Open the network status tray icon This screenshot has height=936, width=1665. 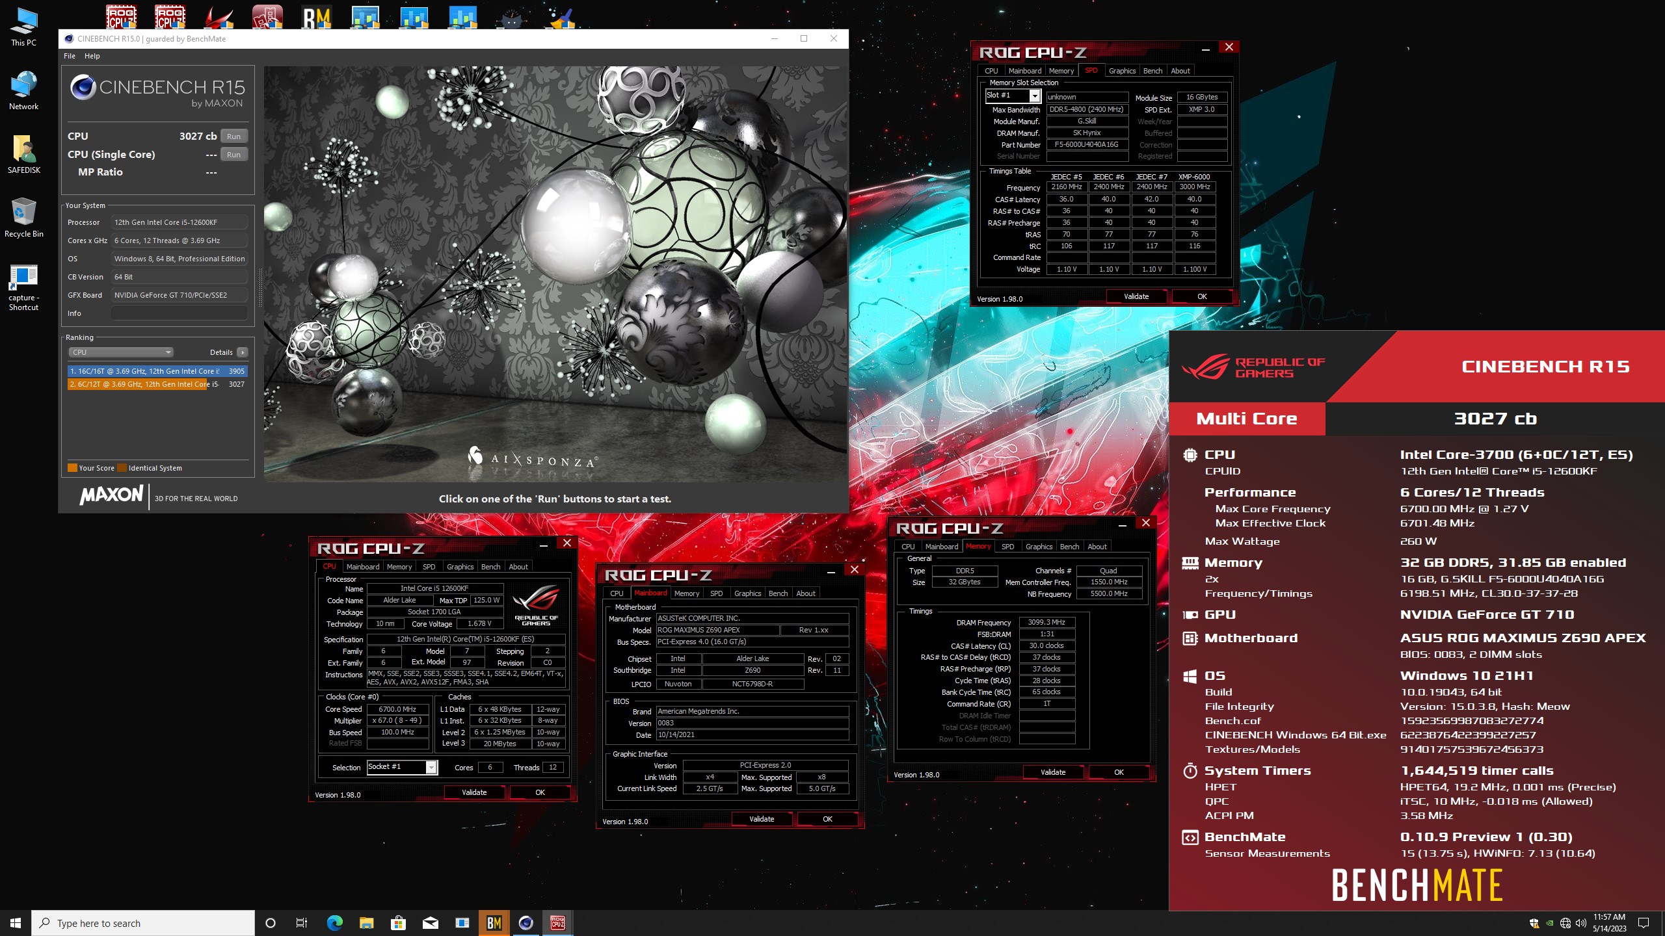click(1565, 923)
